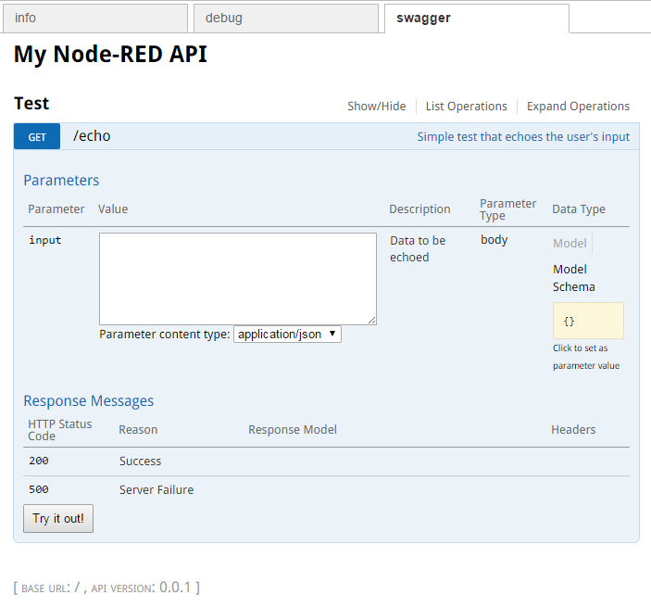Image resolution: width=651 pixels, height=607 pixels.
Task: Click the 200 status code row
Action: coord(39,462)
